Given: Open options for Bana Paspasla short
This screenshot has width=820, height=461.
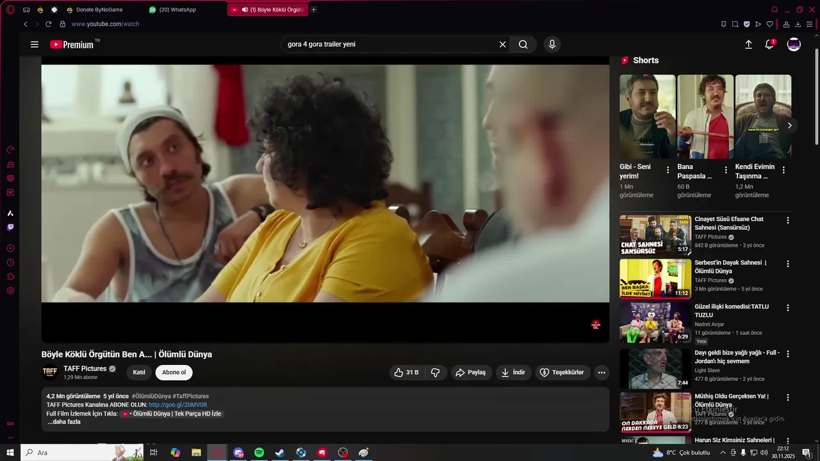Looking at the screenshot, I should [x=726, y=170].
